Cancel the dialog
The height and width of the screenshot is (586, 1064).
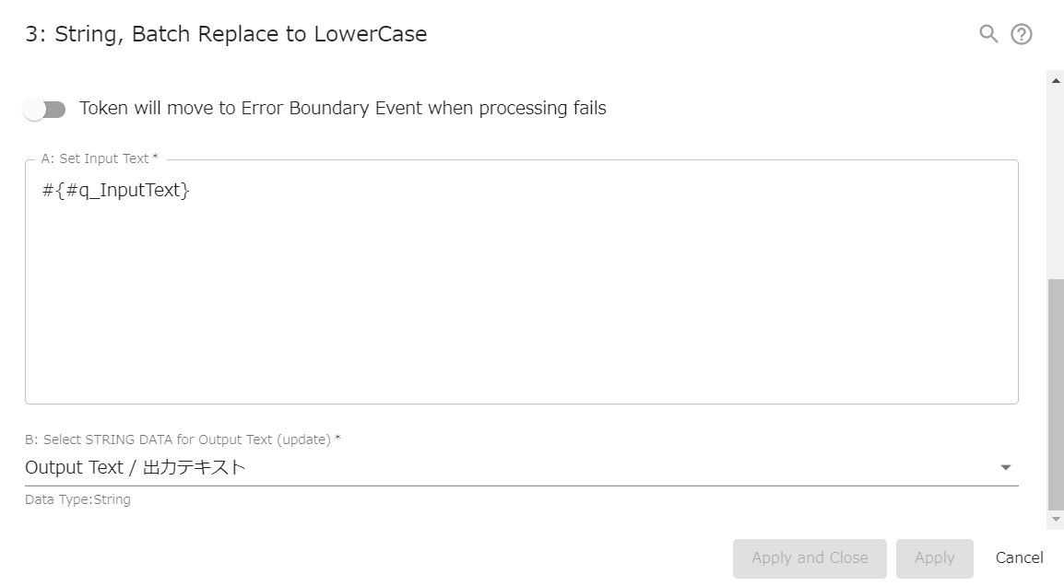coord(1019,557)
